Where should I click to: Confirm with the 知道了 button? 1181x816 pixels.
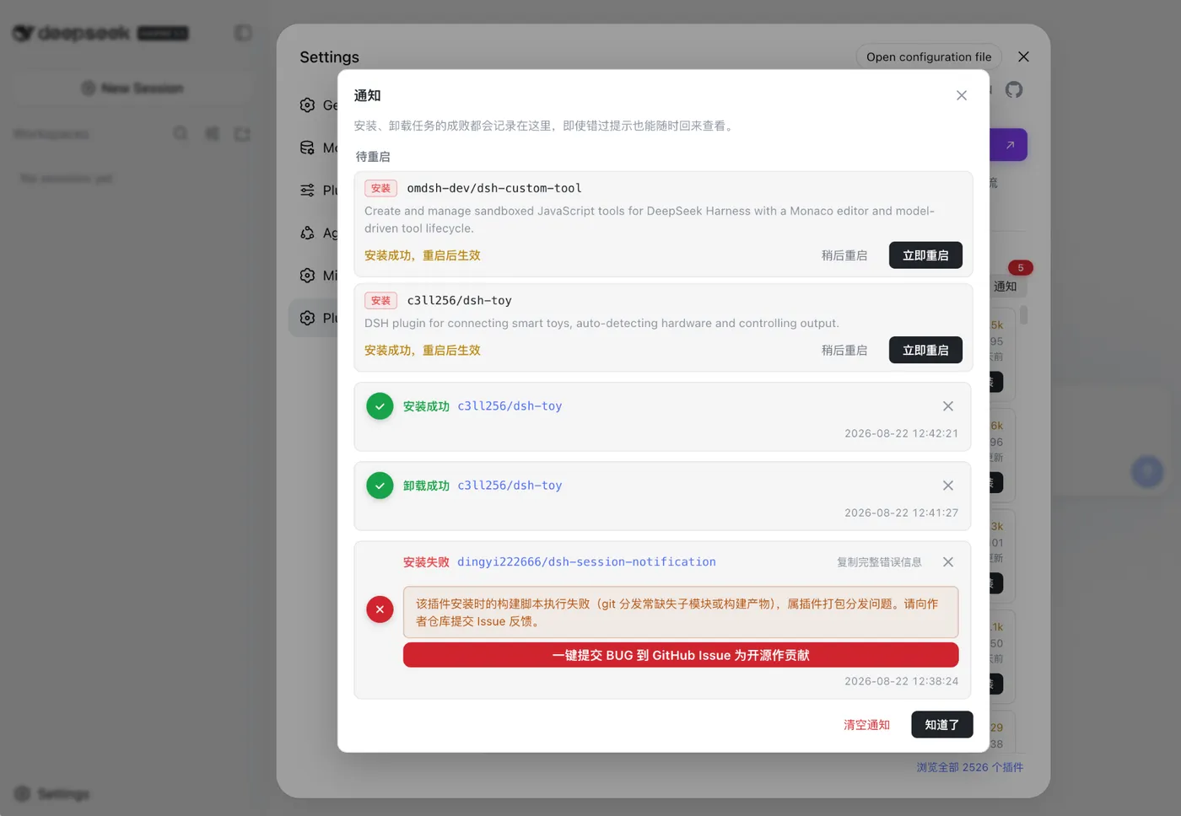tap(941, 725)
